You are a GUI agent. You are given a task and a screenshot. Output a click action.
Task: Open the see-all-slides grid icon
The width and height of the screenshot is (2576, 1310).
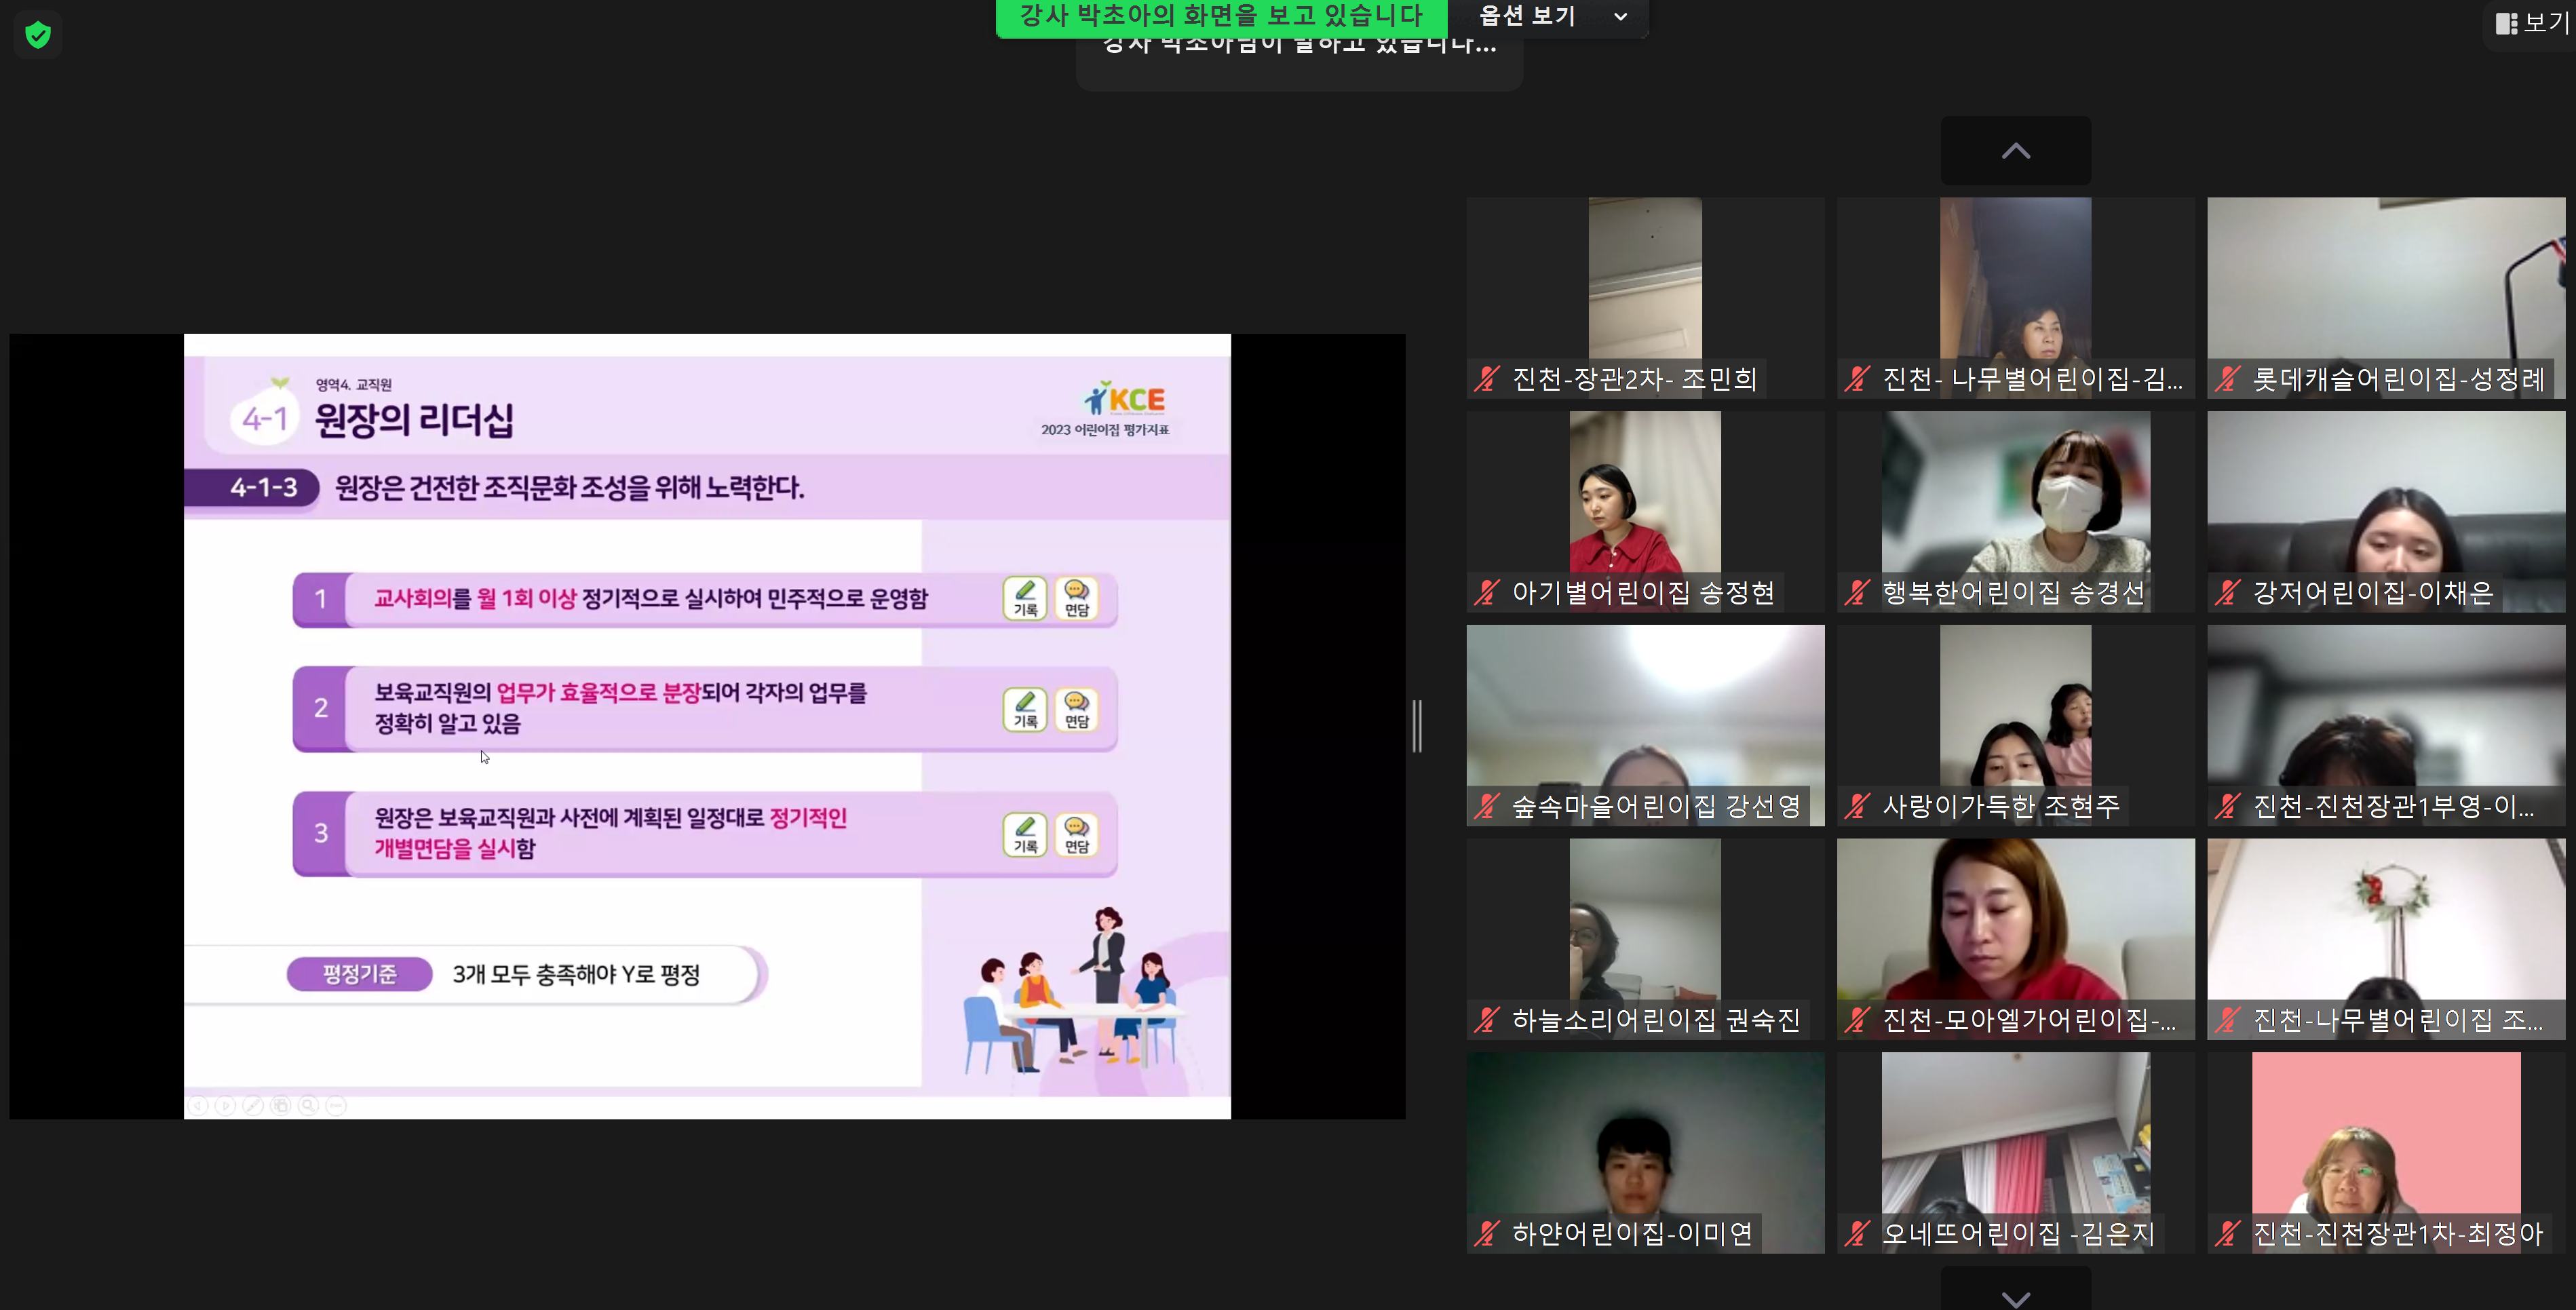(x=281, y=1105)
